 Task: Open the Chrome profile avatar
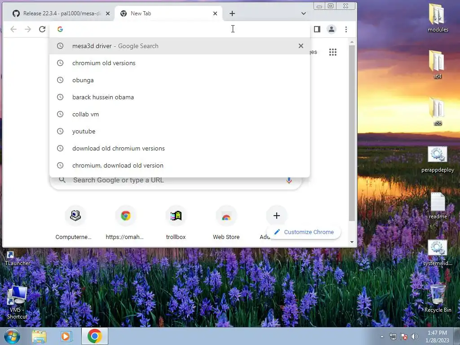(332, 29)
